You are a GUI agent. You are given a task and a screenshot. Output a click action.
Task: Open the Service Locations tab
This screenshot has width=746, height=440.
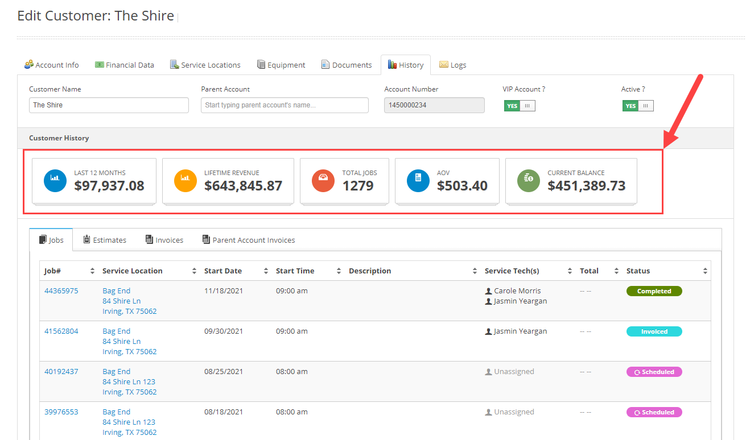pyautogui.click(x=205, y=65)
